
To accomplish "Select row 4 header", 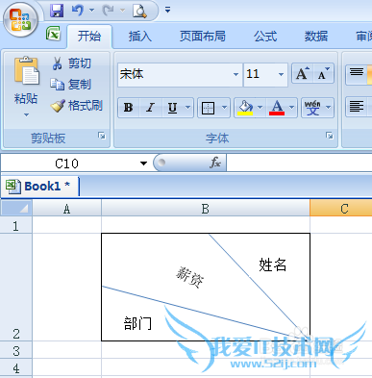I will 16,367.
